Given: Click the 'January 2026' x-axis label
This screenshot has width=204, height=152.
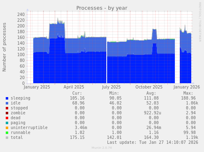Looking at the screenshot, I should click(x=187, y=87).
